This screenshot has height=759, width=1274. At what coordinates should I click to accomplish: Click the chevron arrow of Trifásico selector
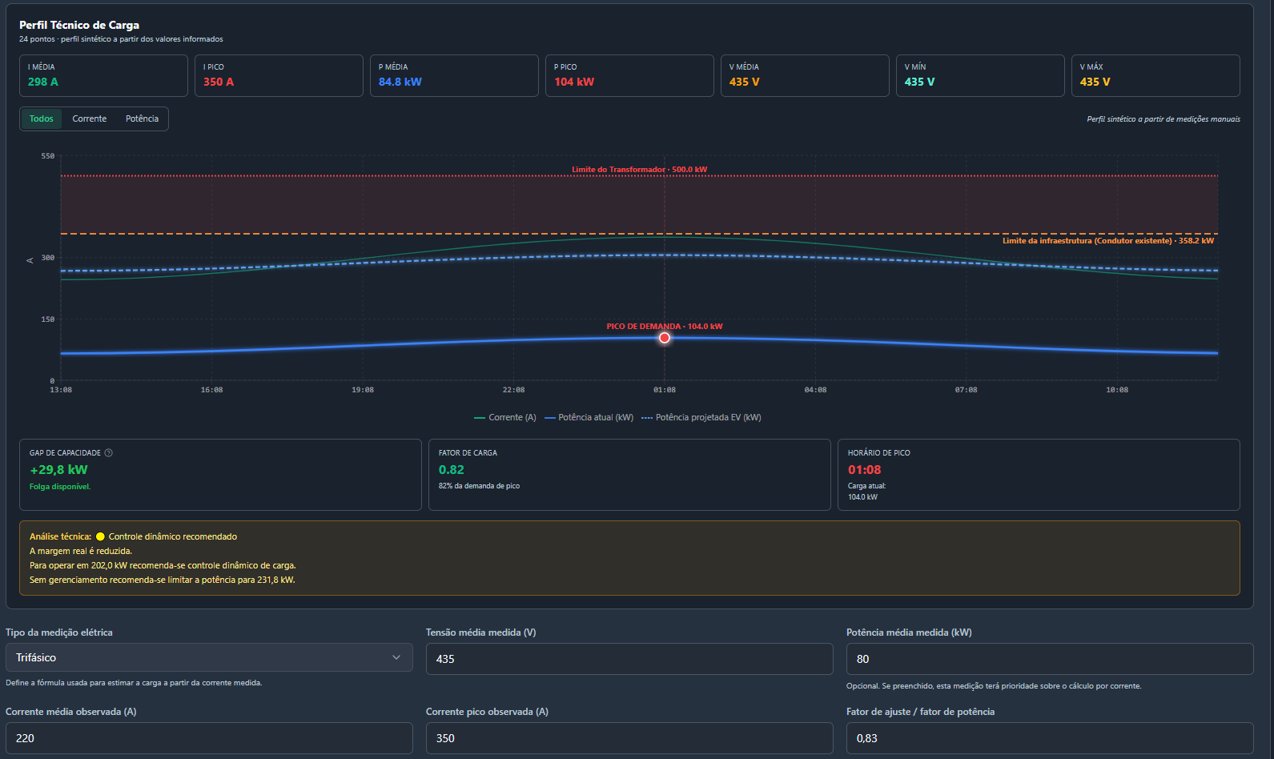[396, 657]
